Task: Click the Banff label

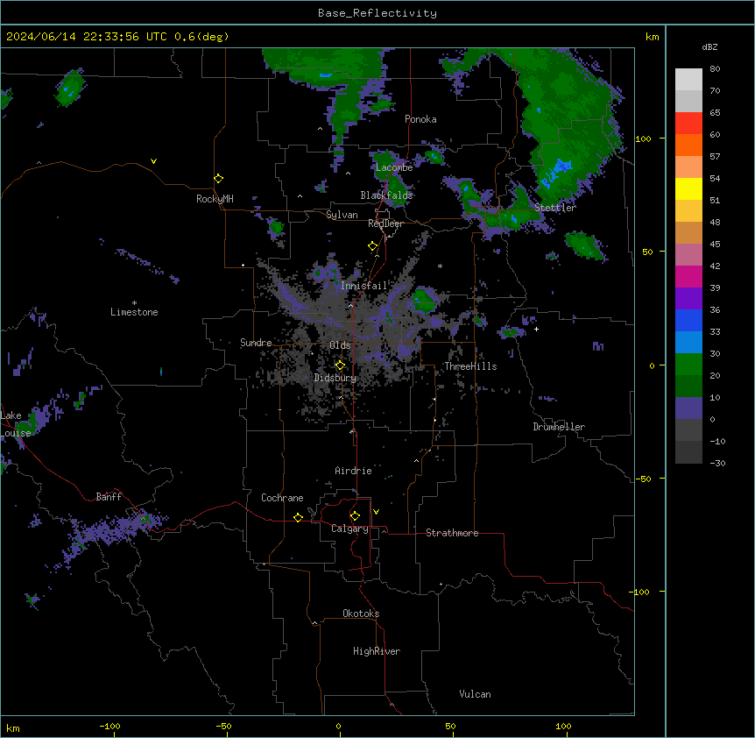Action: 109,497
